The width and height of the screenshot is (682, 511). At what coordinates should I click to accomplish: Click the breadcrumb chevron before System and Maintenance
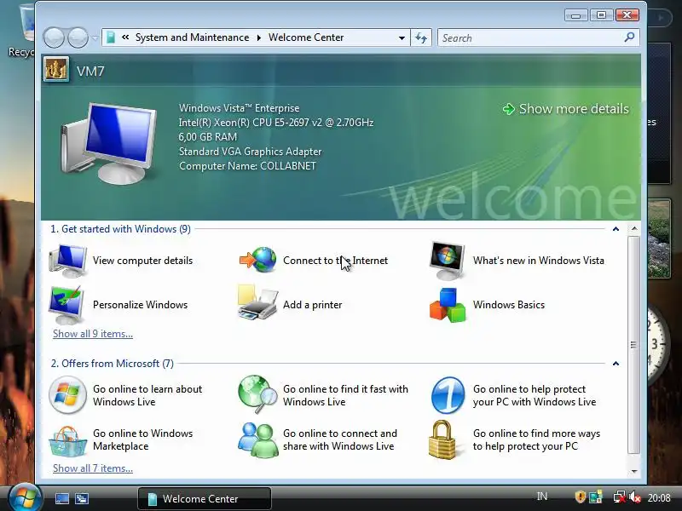(125, 37)
